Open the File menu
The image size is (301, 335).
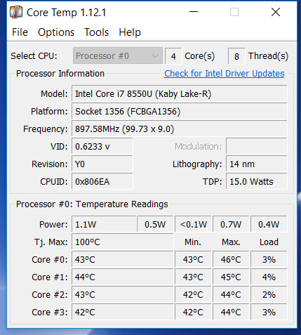click(20, 32)
